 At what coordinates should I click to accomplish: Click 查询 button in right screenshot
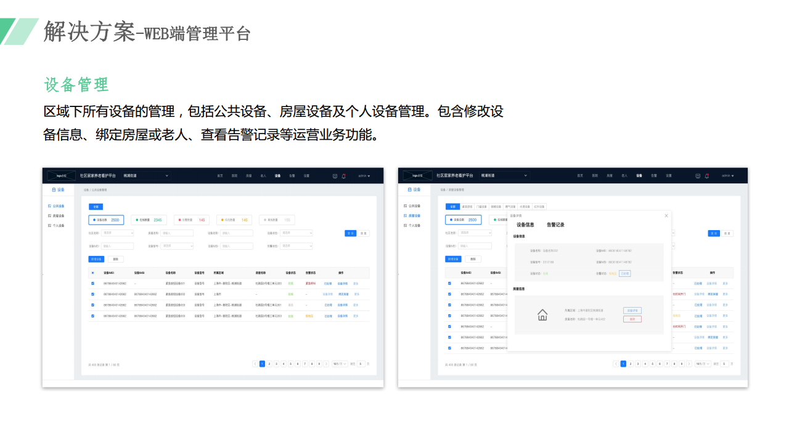click(x=714, y=233)
